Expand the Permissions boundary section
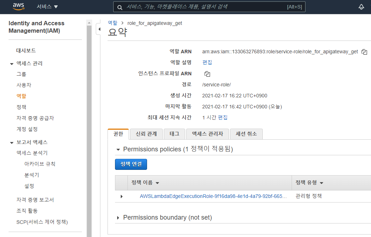Viewport: 371px width, 237px height. [118, 218]
